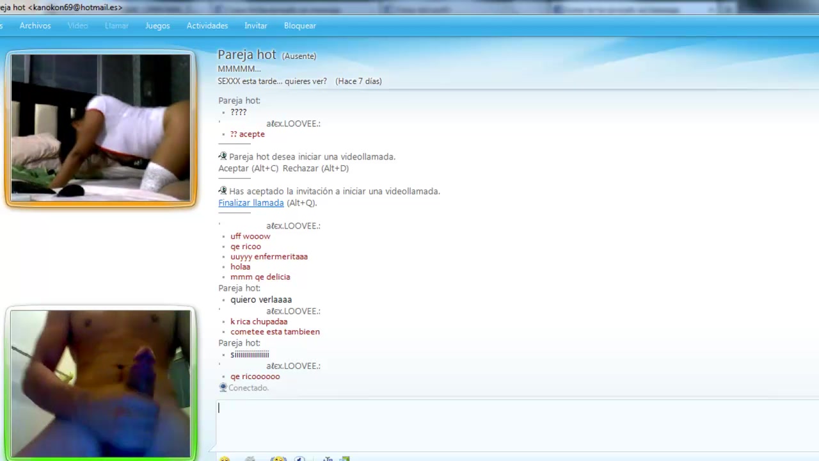The height and width of the screenshot is (461, 819).
Task: Select Bloquear in the menu bar
Action: click(300, 26)
